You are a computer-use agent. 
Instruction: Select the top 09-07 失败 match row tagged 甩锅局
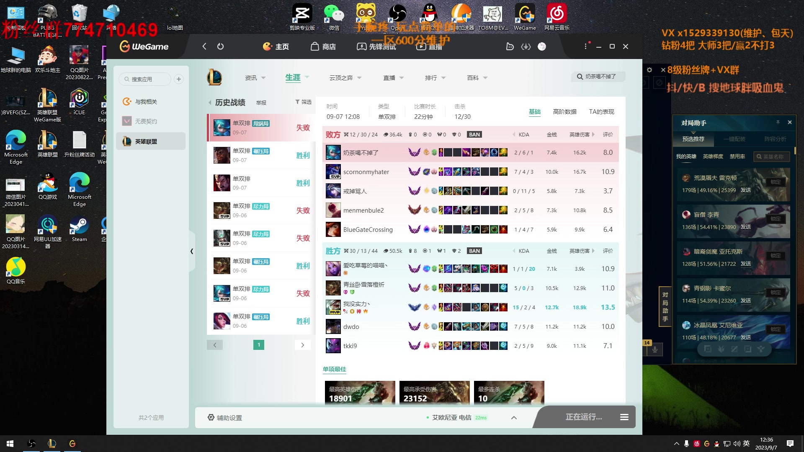pyautogui.click(x=260, y=128)
